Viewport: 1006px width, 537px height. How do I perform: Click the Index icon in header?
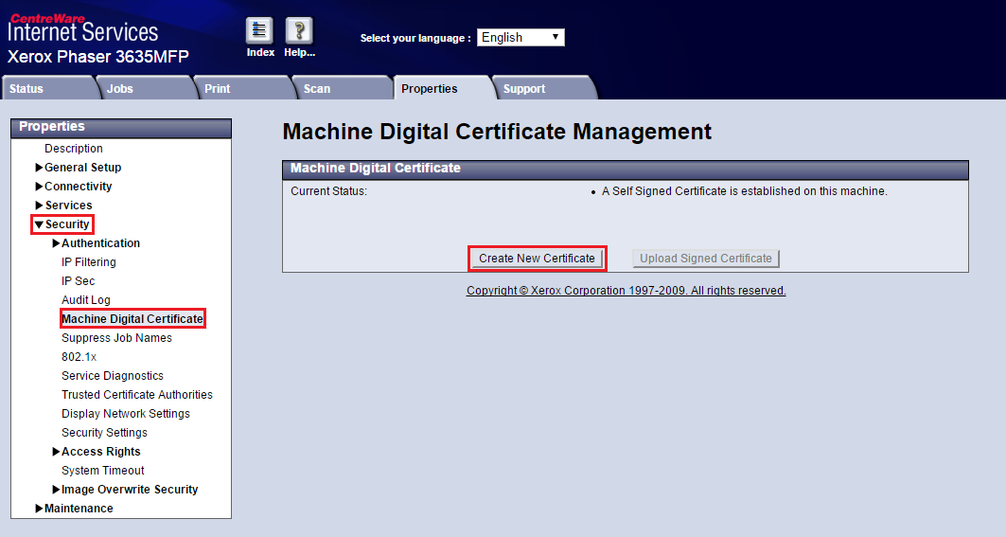[259, 31]
